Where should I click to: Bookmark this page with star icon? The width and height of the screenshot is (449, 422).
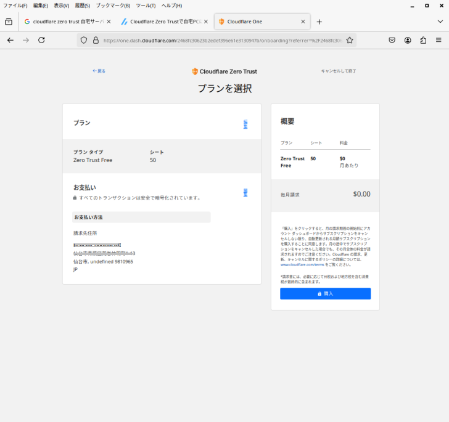349,40
